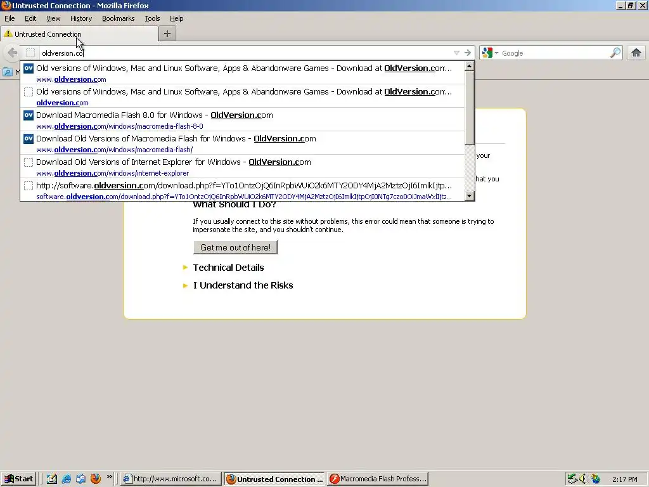Click OV favicon of Macromedia Flash 8.0 suggestion
The width and height of the screenshot is (649, 487).
tap(29, 115)
